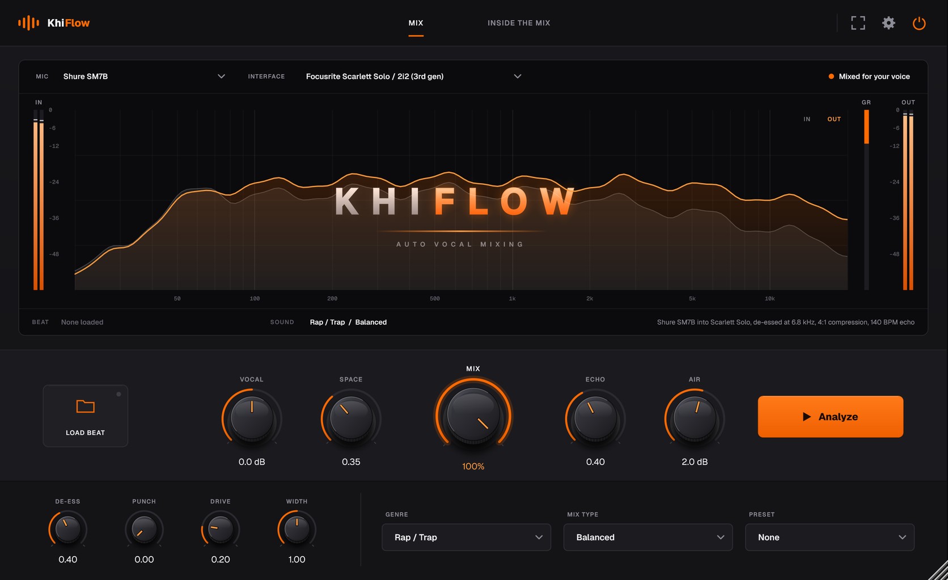This screenshot has height=580, width=948.
Task: Click the DE-ESS knob
Action: pos(67,530)
